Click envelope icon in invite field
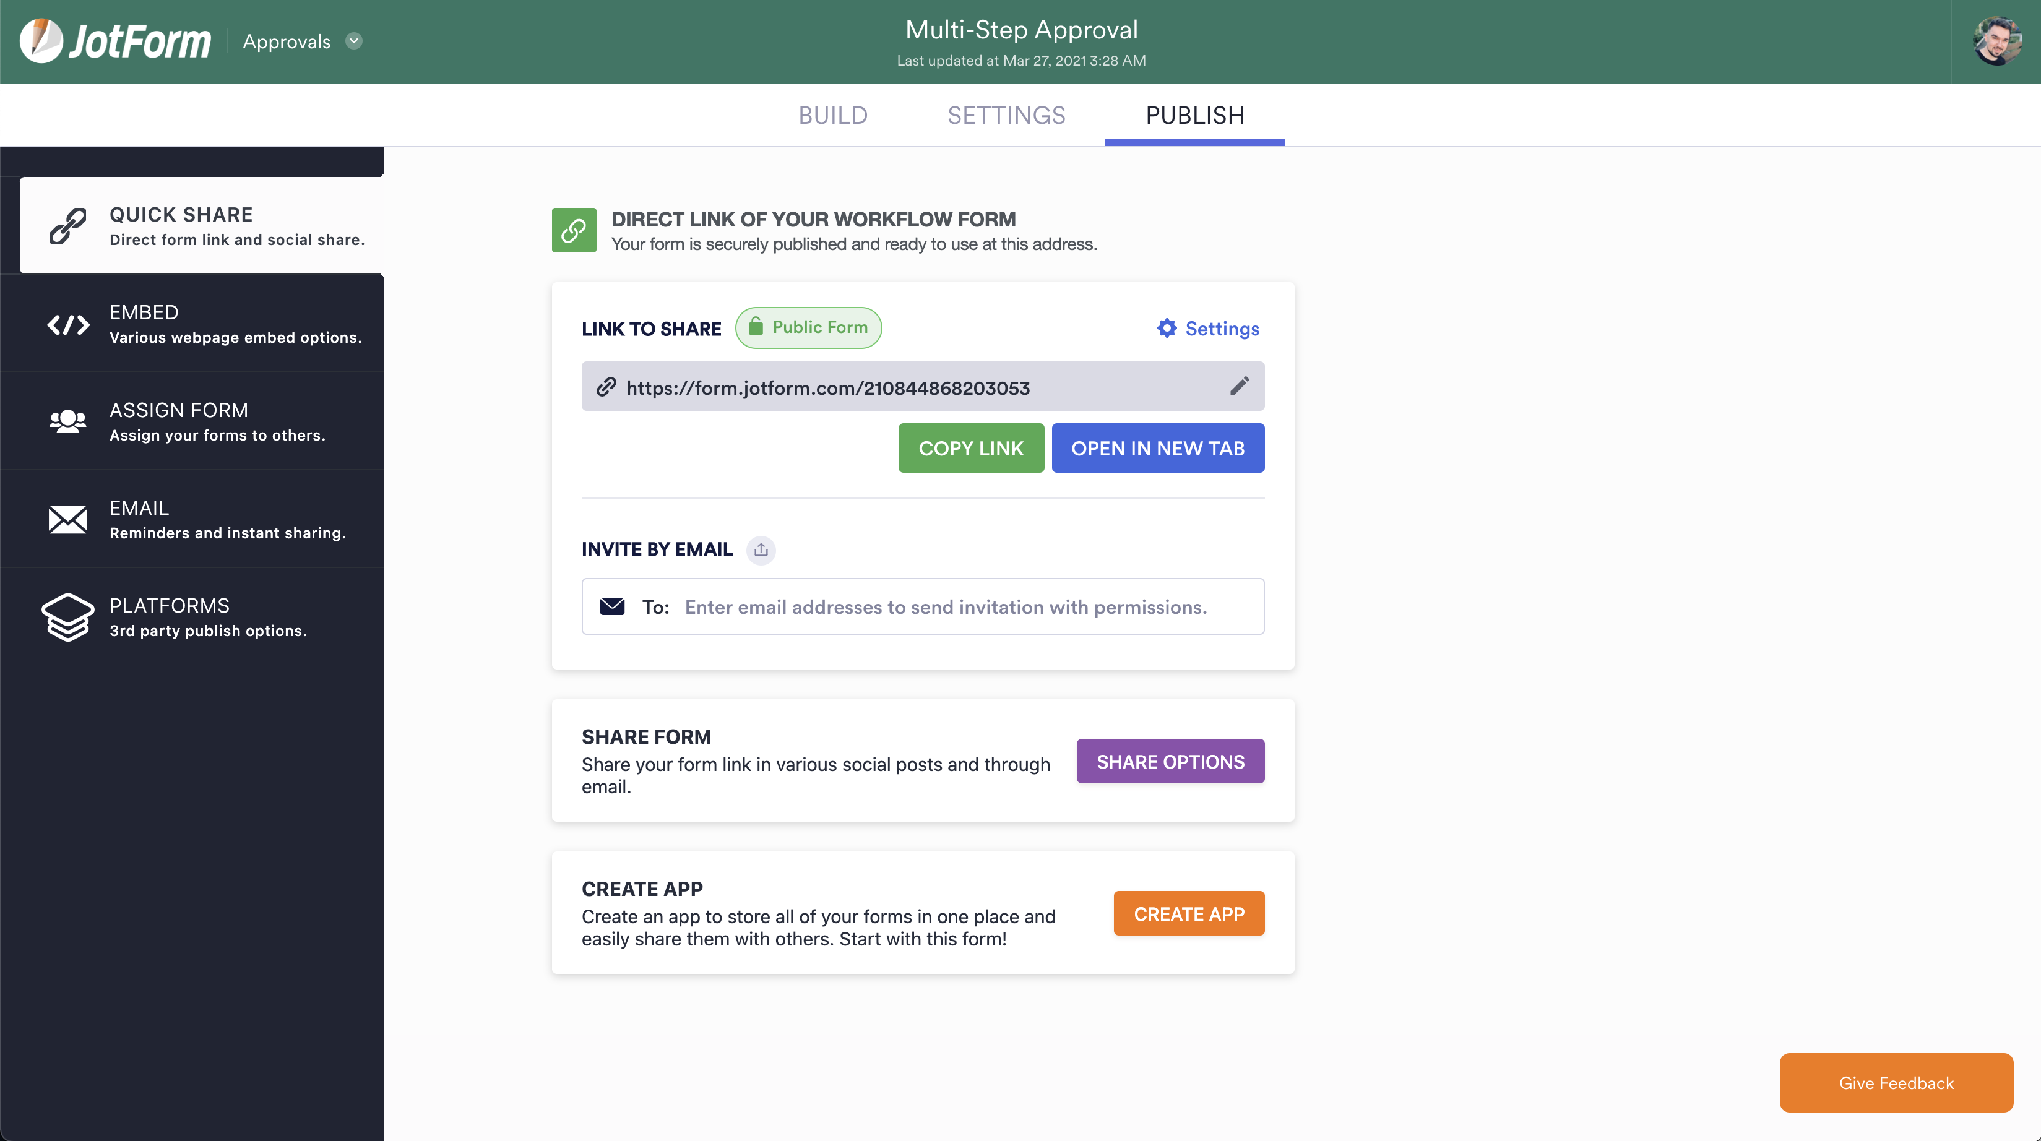This screenshot has height=1141, width=2041. tap(611, 606)
